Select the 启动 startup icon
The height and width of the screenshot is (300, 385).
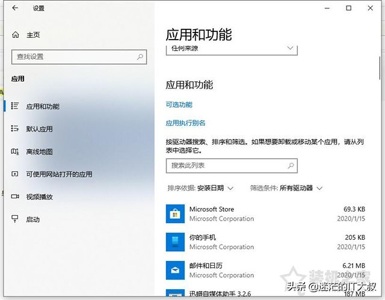[x=14, y=219]
